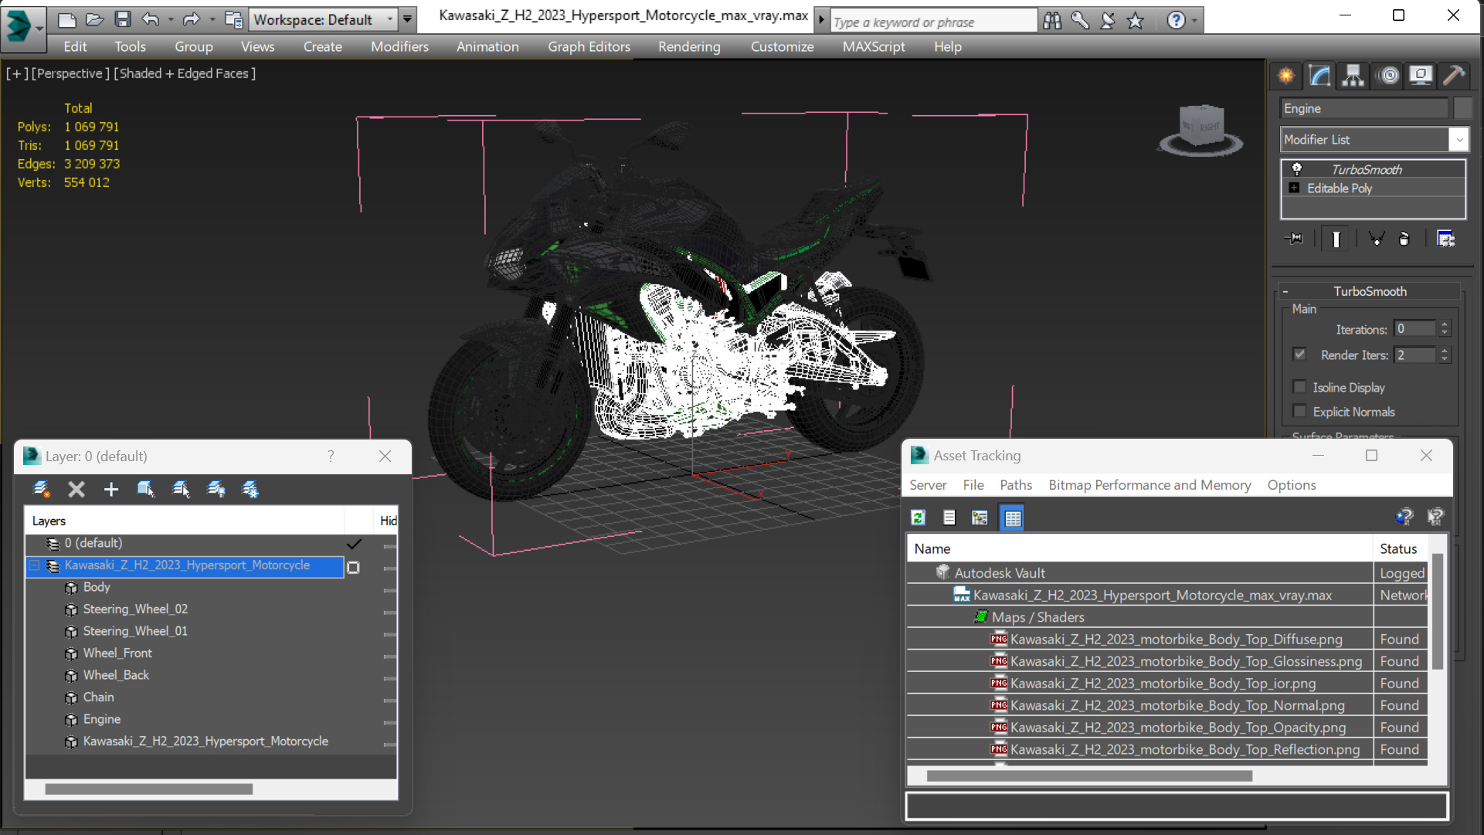1484x835 pixels.
Task: Open the Modify command panel tab
Action: pos(1320,76)
